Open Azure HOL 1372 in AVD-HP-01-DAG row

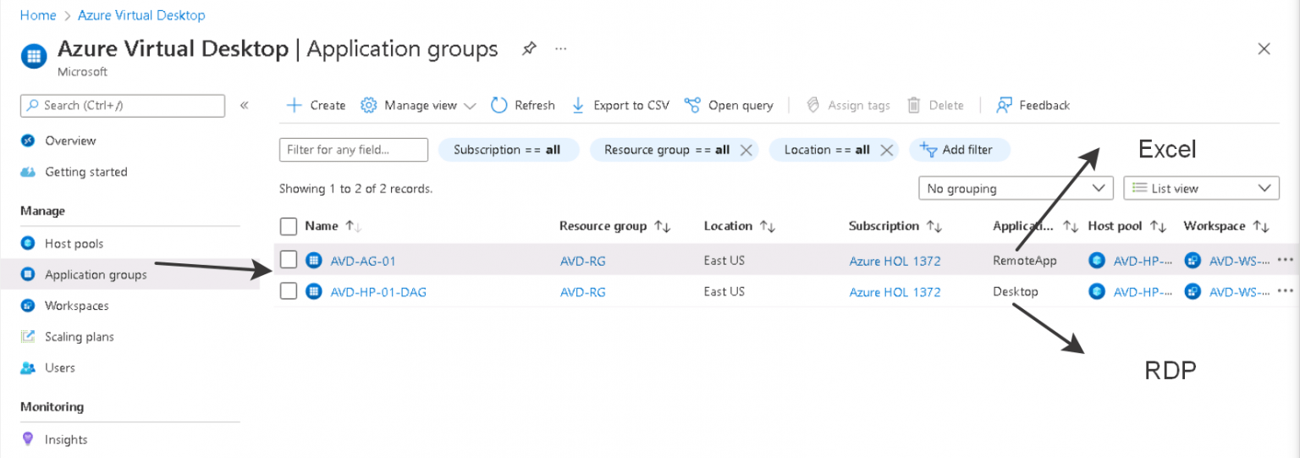pos(895,292)
